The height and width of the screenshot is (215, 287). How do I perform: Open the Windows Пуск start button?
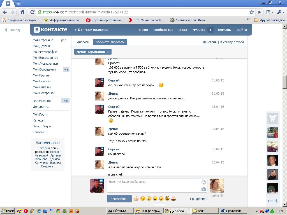pos(8,211)
